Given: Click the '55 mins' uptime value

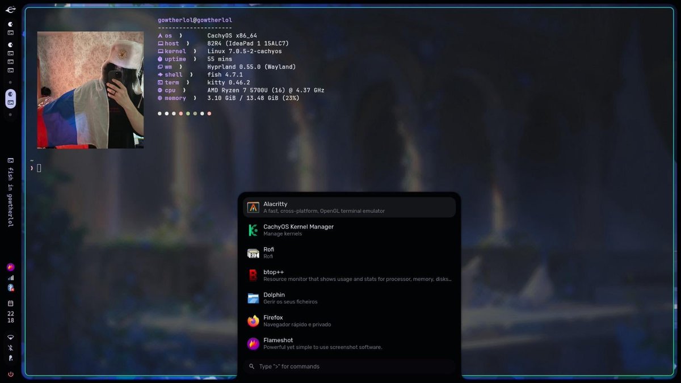Looking at the screenshot, I should point(220,59).
